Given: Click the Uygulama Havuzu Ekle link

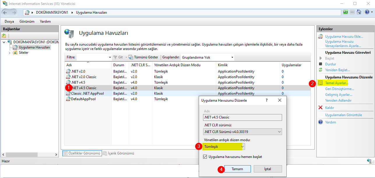Looking at the screenshot, I should click(344, 37).
